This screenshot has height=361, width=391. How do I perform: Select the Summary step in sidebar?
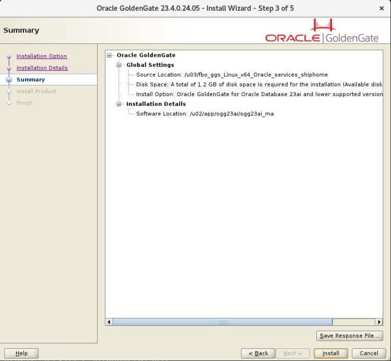[31, 80]
